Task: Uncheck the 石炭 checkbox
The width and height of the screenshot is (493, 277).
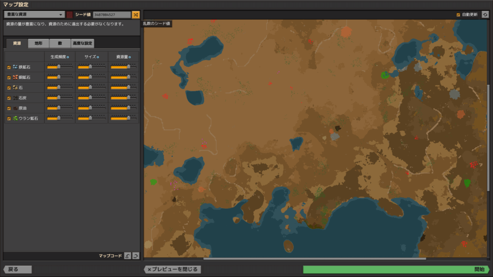Action: (x=9, y=98)
